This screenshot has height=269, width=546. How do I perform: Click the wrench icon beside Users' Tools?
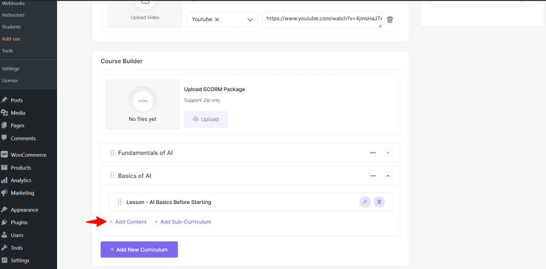pyautogui.click(x=4, y=248)
